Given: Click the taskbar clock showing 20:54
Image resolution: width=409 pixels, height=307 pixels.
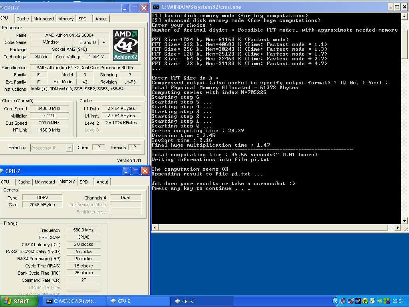Looking at the screenshot, I should click(398, 301).
